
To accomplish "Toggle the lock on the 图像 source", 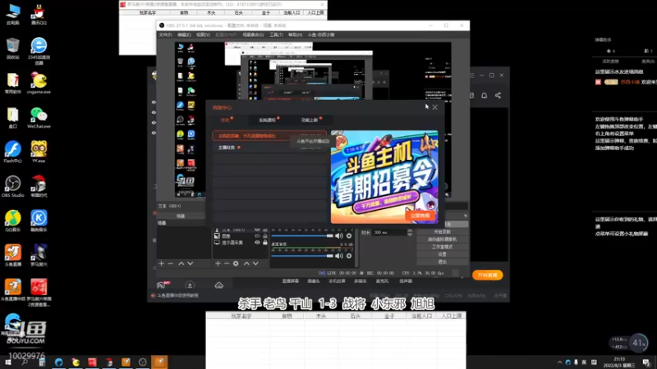I will pos(264,236).
